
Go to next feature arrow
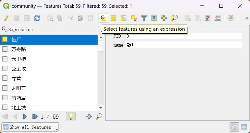point(25,116)
